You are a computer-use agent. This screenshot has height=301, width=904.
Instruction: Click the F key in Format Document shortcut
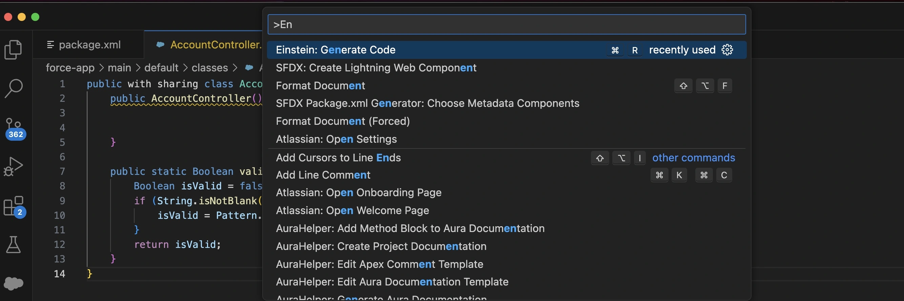pyautogui.click(x=725, y=86)
